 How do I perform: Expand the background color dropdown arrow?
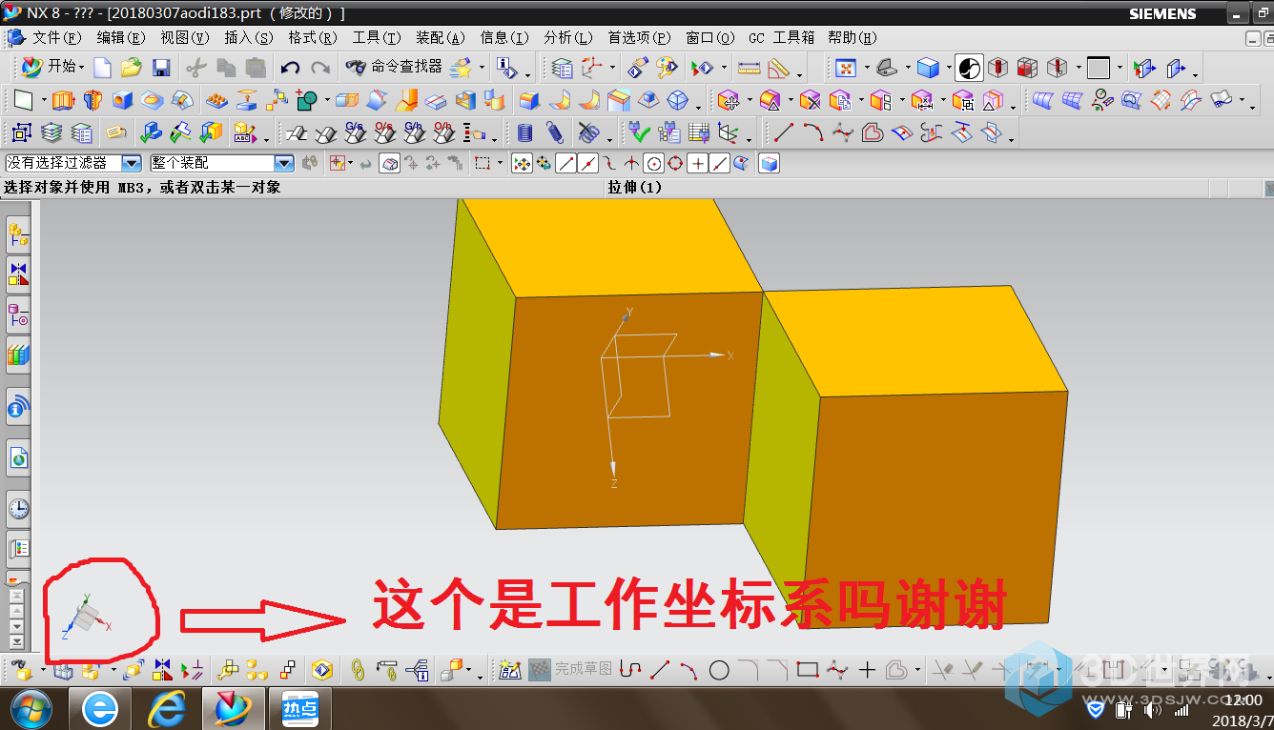[1120, 68]
